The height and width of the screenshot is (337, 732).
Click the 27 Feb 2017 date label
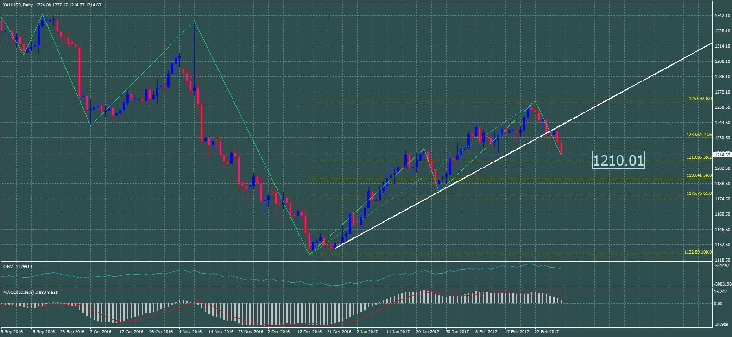547,331
